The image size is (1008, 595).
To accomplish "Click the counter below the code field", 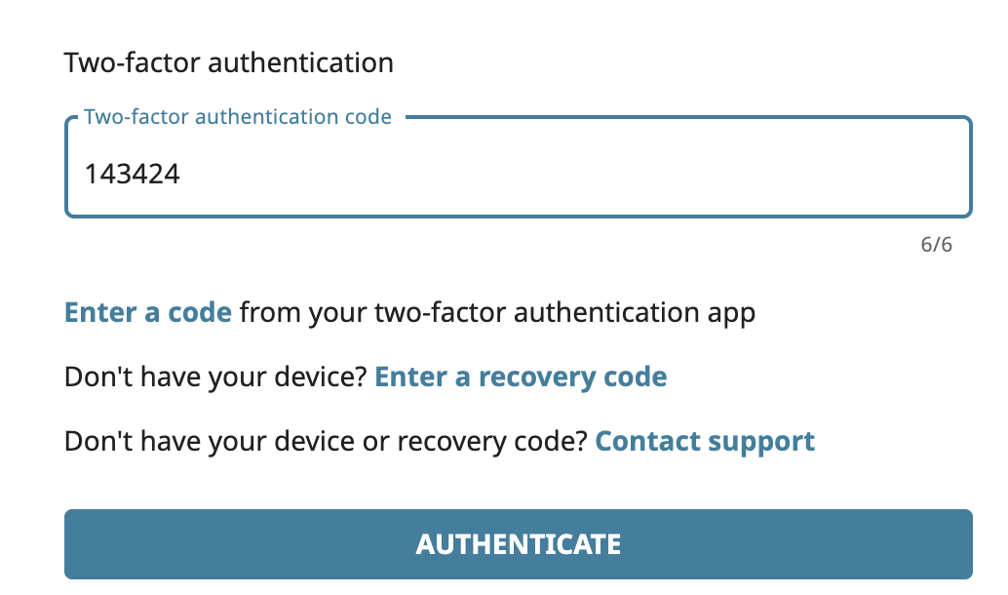I will click(936, 244).
